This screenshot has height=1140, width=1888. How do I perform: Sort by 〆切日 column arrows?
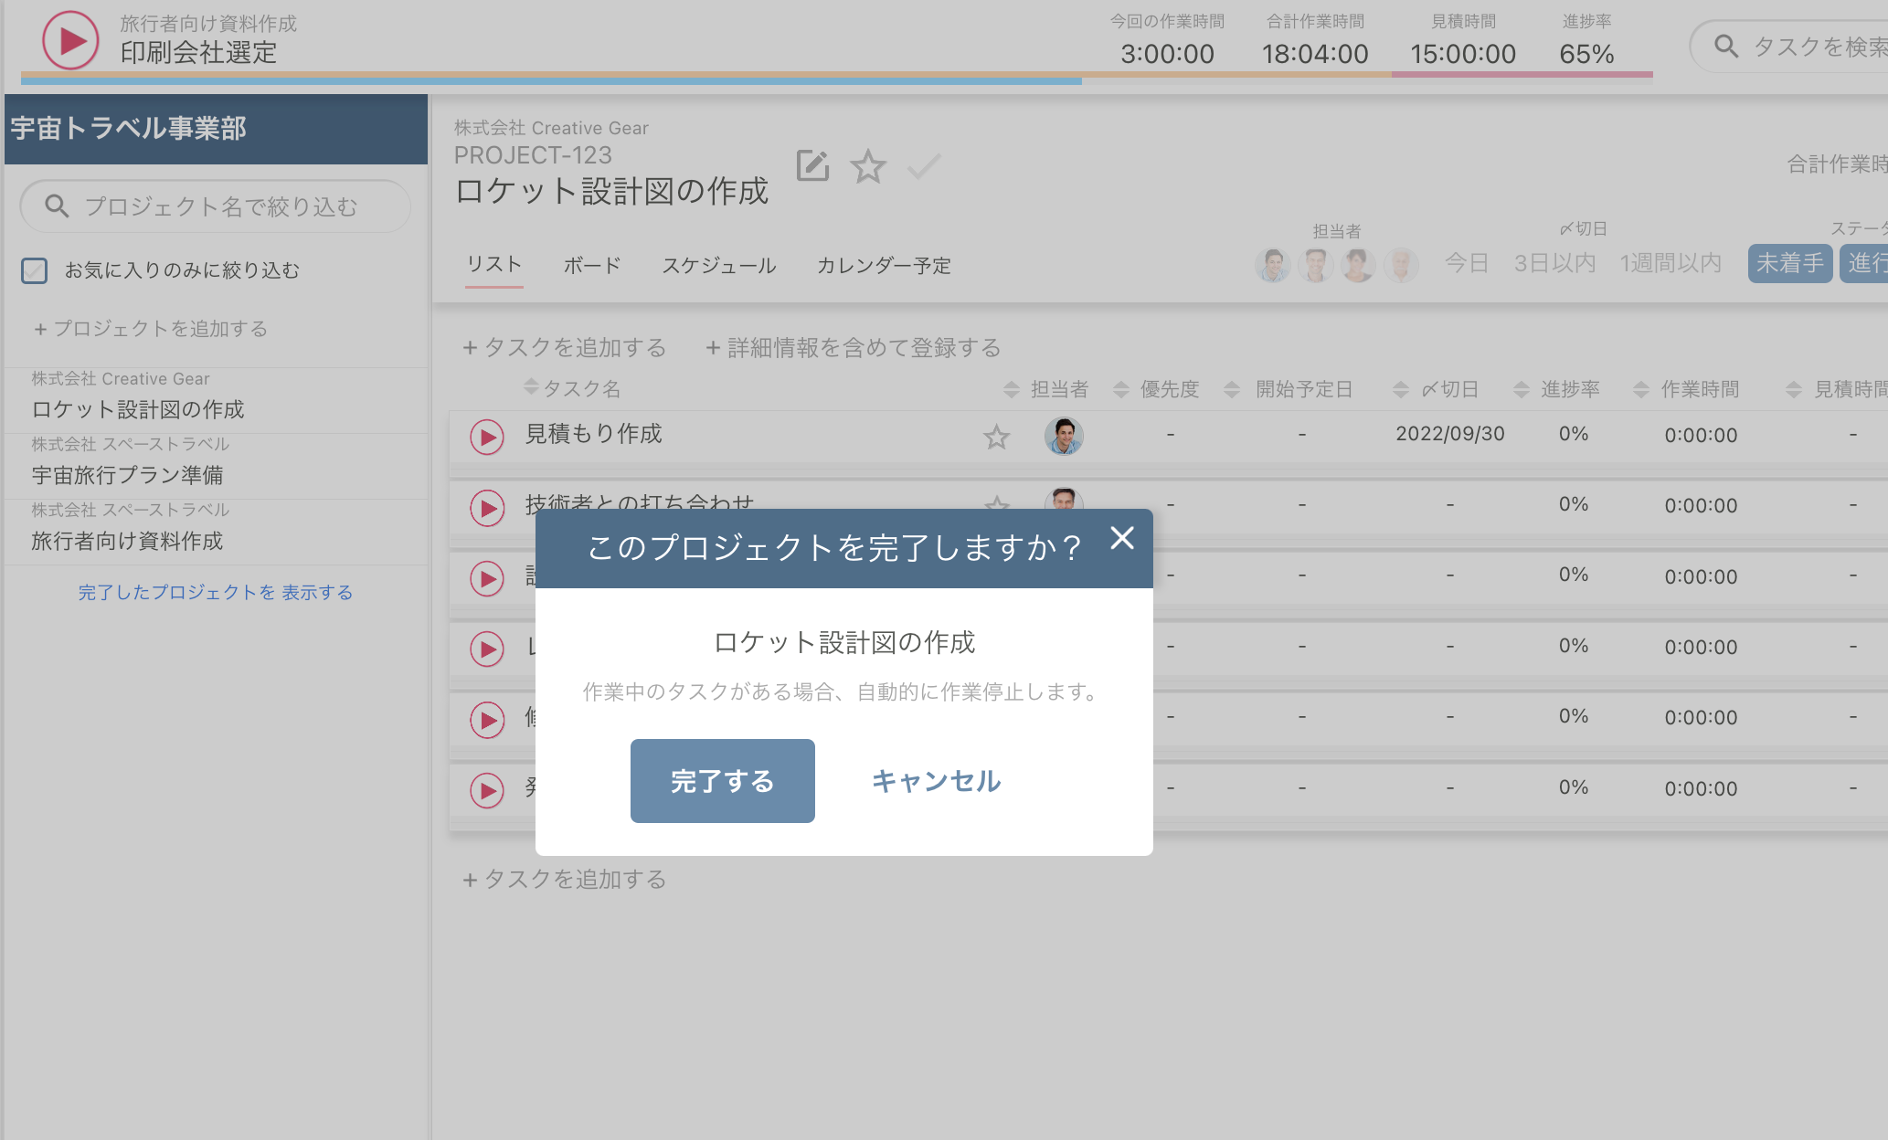click(1400, 387)
